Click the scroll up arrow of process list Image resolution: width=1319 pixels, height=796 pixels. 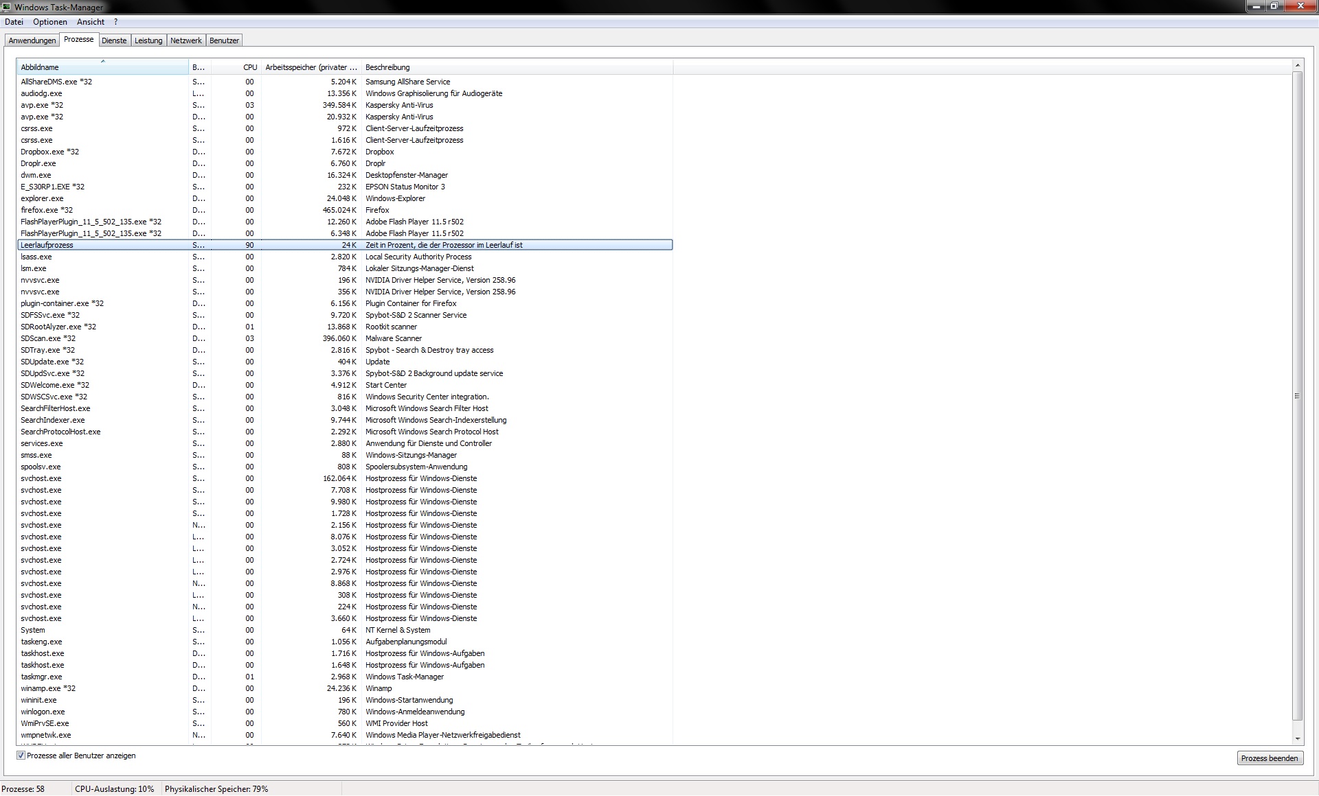[x=1297, y=66]
